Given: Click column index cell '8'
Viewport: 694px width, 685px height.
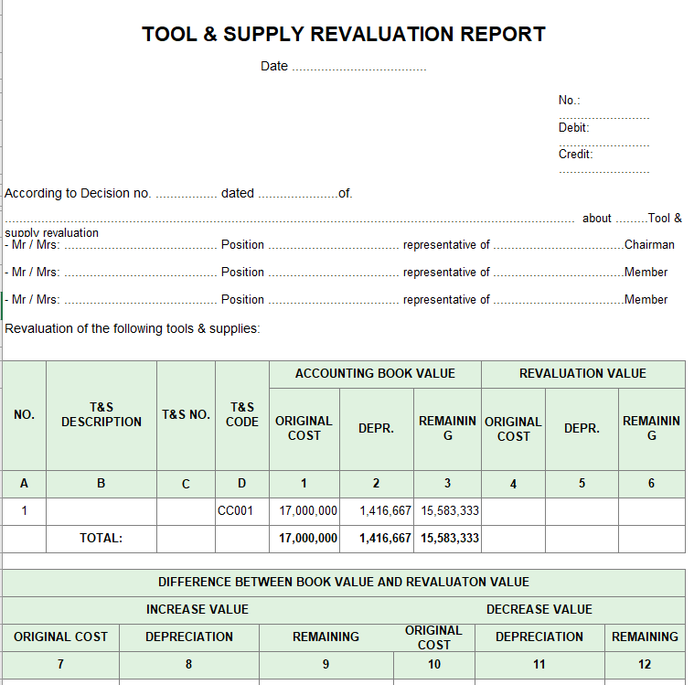Looking at the screenshot, I should [x=189, y=665].
